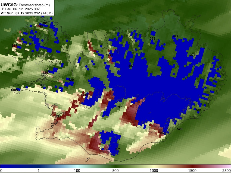Click the map value 1741
The width and height of the screenshot is (231, 173).
(110, 55)
